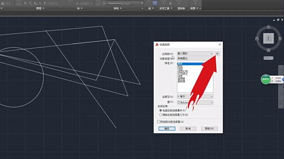
Task: Click 西 (West) on the ViewCube compass
Action: (x=257, y=38)
